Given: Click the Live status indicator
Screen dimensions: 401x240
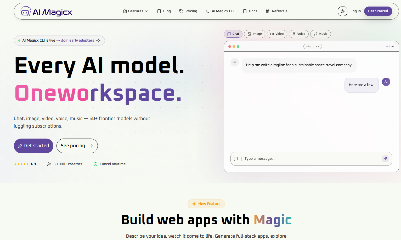Looking at the screenshot, I should tap(390, 46).
